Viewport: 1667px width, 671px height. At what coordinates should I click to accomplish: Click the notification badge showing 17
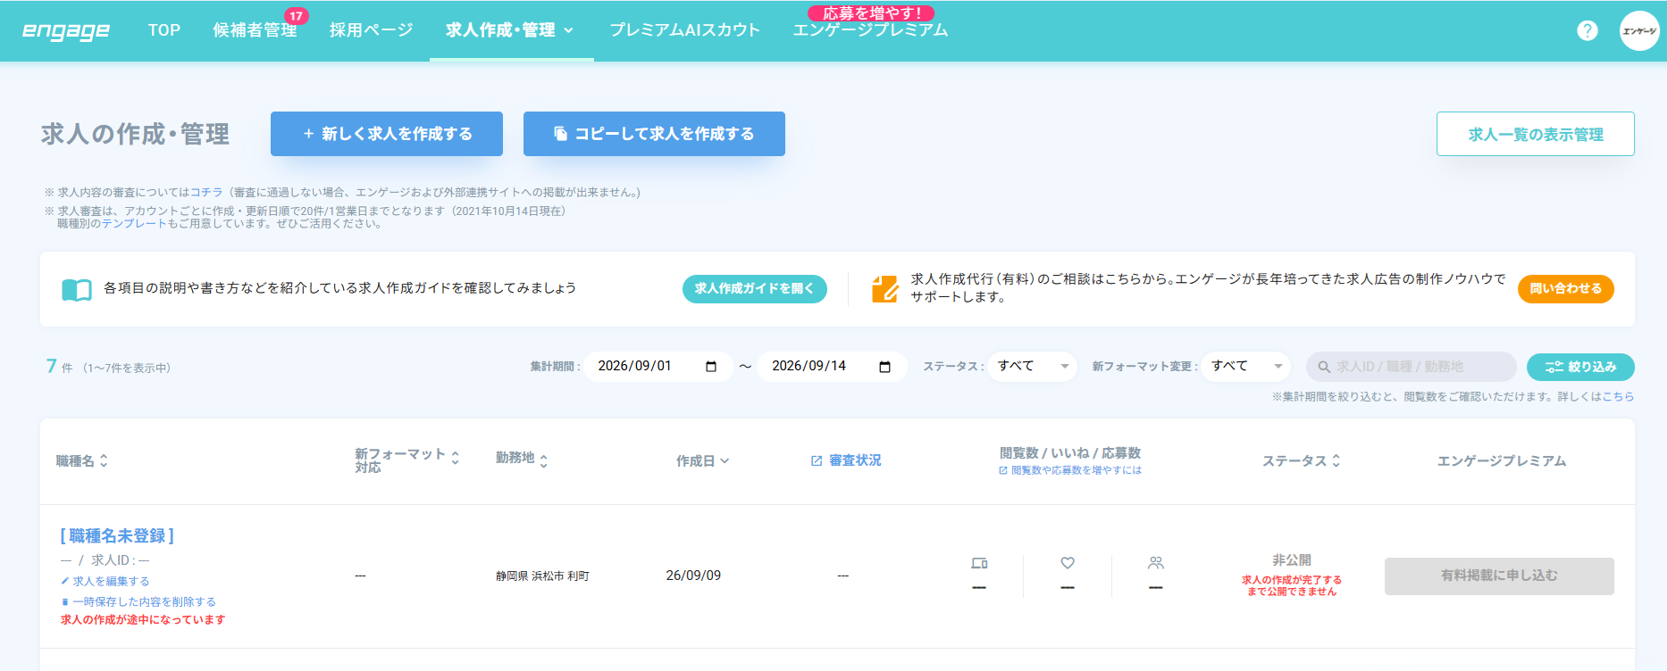pyautogui.click(x=296, y=16)
